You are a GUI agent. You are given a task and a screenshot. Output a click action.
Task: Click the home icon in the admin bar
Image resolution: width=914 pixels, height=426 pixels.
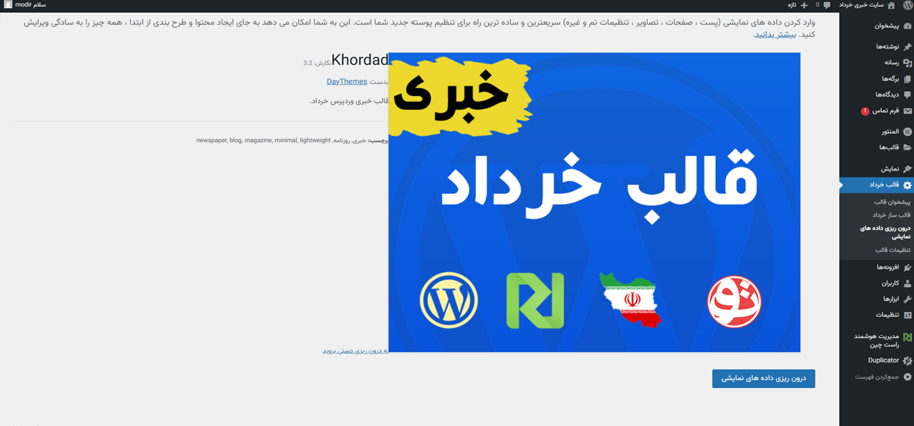click(x=891, y=5)
